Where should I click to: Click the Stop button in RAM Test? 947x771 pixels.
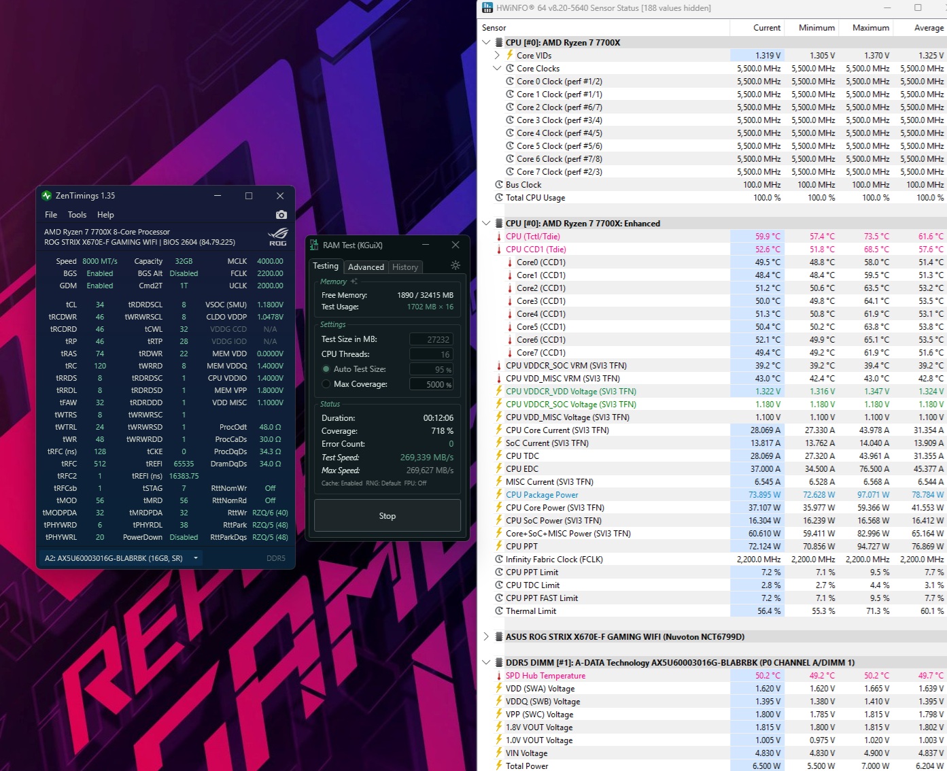(388, 516)
